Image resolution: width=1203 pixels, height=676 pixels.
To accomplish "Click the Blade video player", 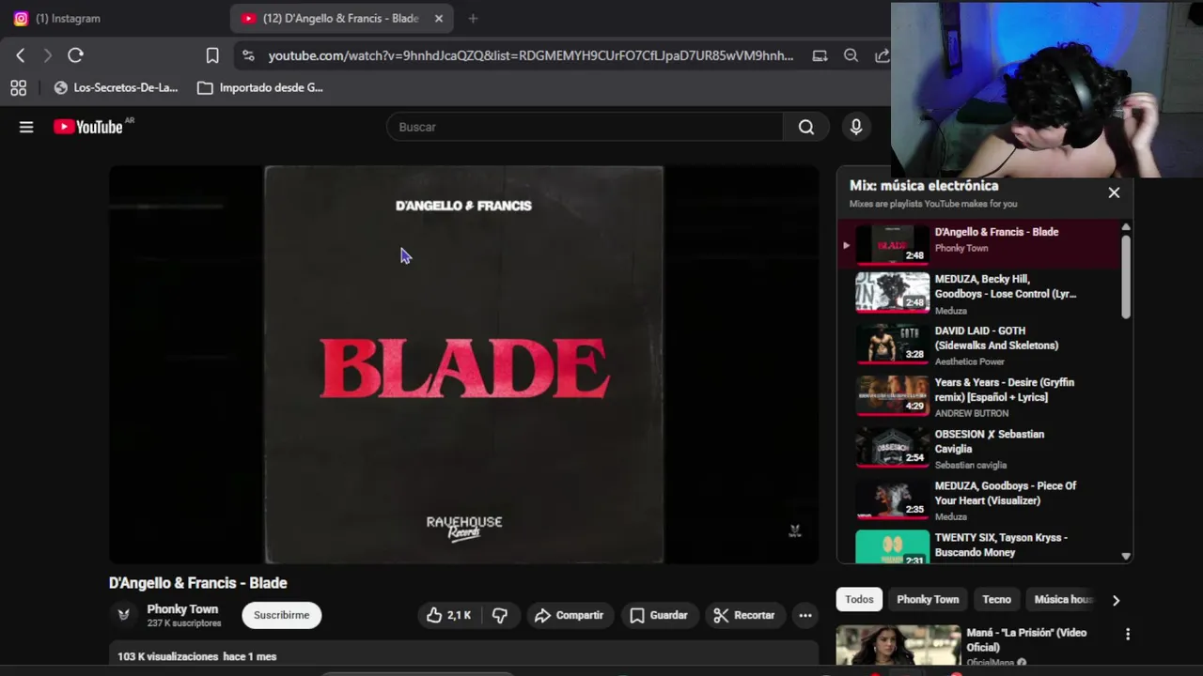I will click(463, 364).
